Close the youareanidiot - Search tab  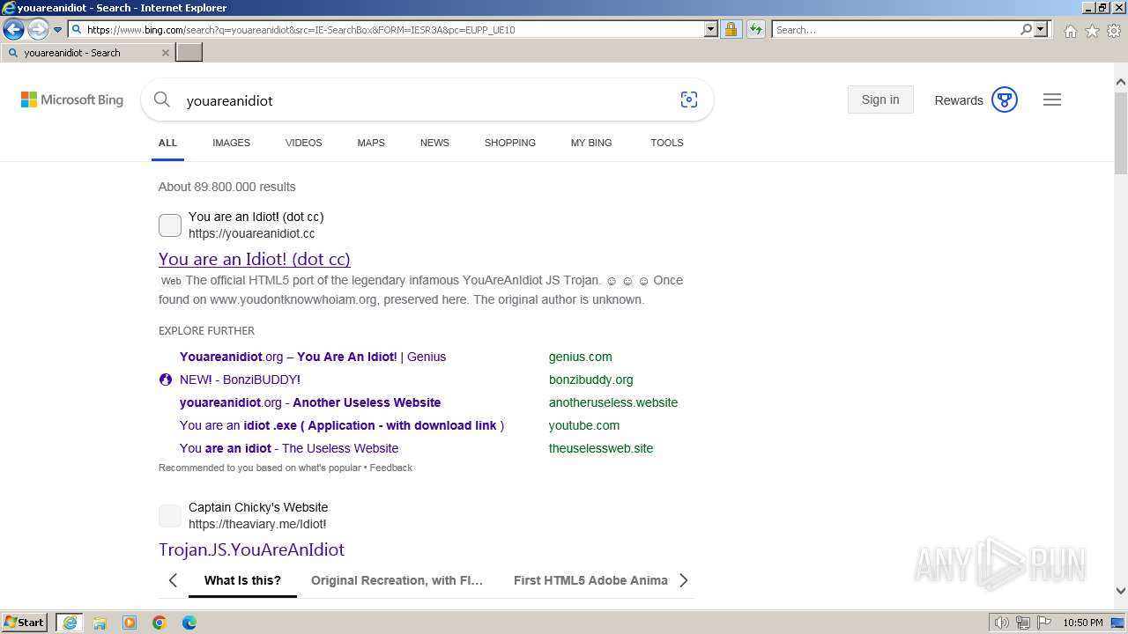pyautogui.click(x=165, y=53)
